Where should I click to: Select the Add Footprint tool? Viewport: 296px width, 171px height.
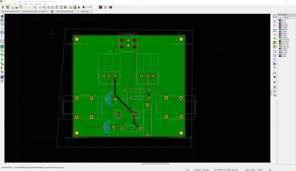[275, 30]
